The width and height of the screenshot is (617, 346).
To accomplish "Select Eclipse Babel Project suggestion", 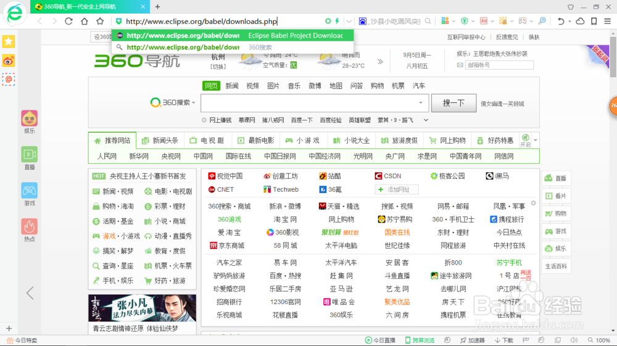I will click(233, 35).
